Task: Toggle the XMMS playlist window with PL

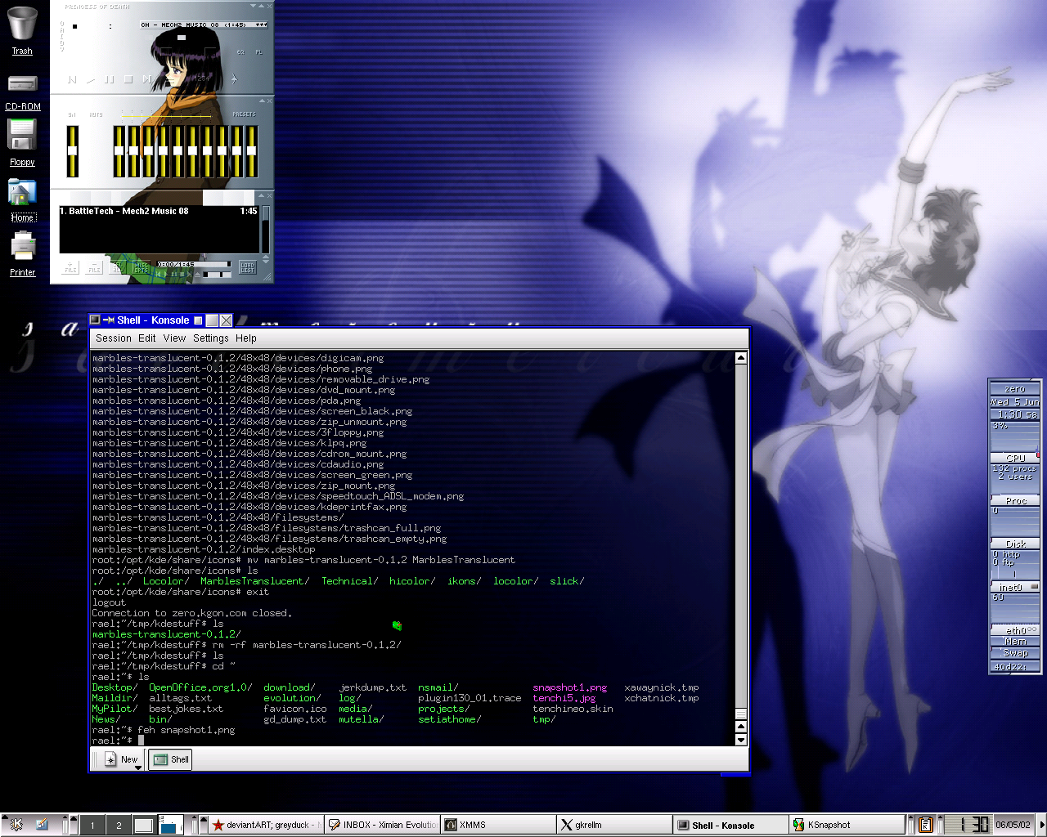Action: (259, 52)
